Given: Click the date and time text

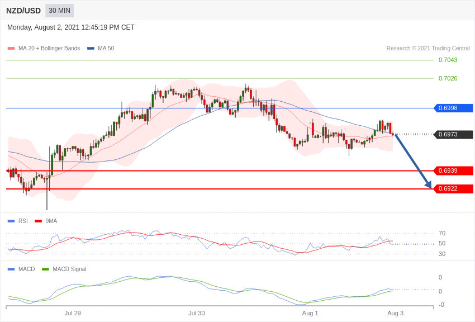Looking at the screenshot, I should (70, 27).
